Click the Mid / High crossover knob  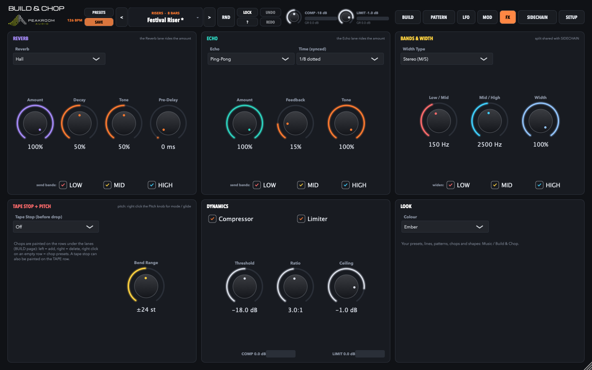(x=490, y=121)
